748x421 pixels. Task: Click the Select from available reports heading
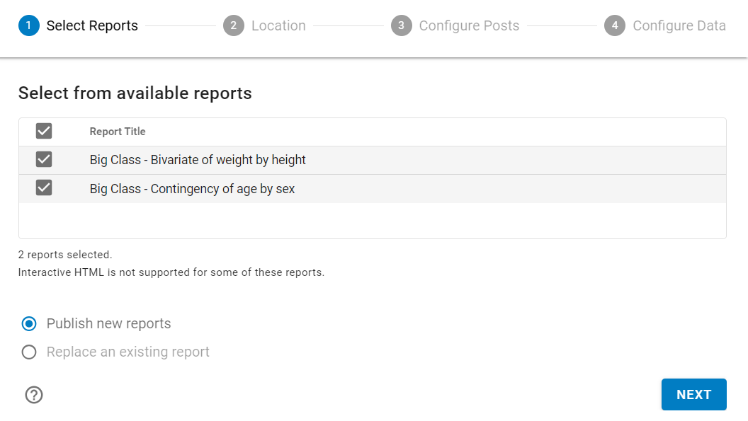(134, 93)
